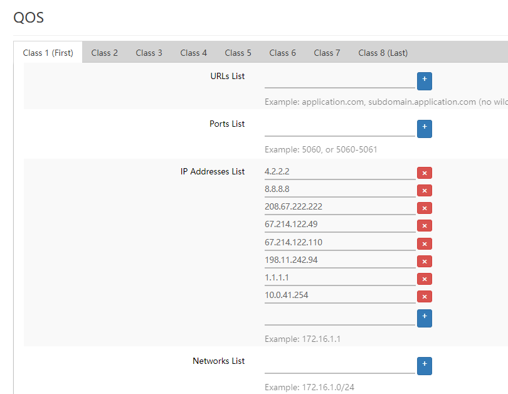The height and width of the screenshot is (394, 508).
Task: Remove the 1.1.1.1 IP address
Action: click(x=425, y=279)
